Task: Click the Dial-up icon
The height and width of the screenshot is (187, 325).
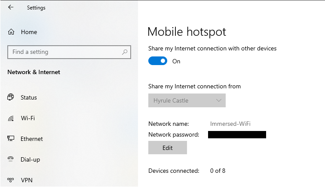Action: click(11, 159)
